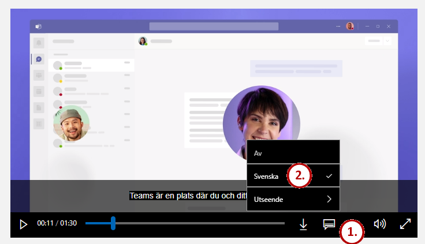Click the profile avatar in Teams title bar
The width and height of the screenshot is (425, 244).
click(x=350, y=26)
